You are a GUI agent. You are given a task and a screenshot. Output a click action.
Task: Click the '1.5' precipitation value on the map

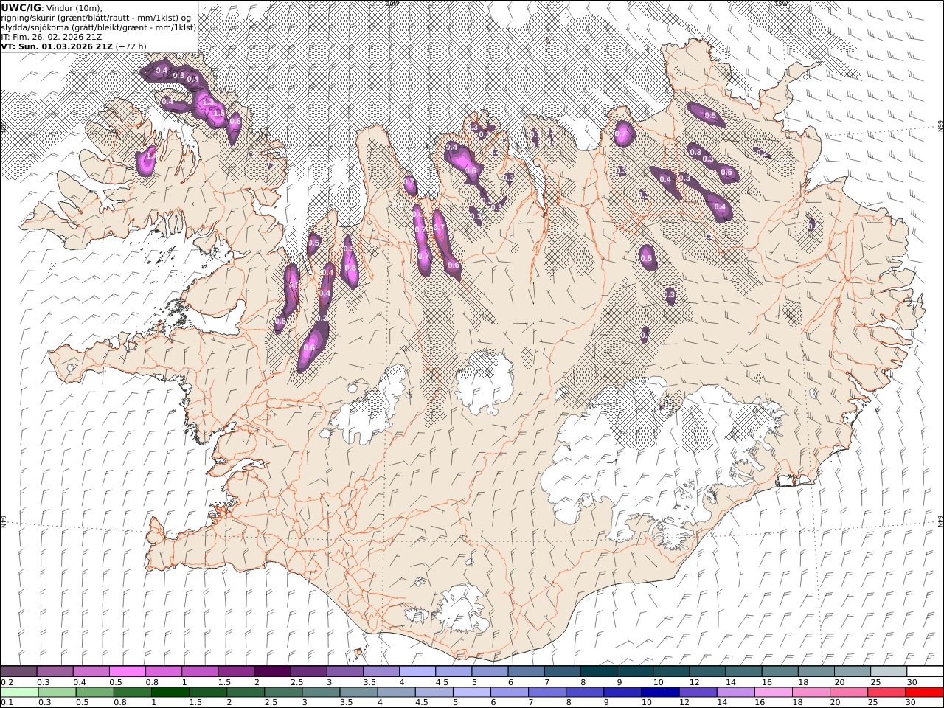pyautogui.click(x=218, y=113)
